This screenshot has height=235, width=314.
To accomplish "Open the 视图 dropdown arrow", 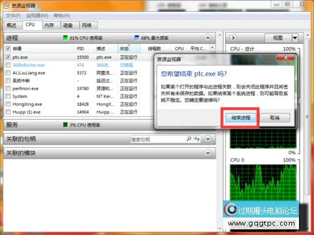I will point(295,38).
